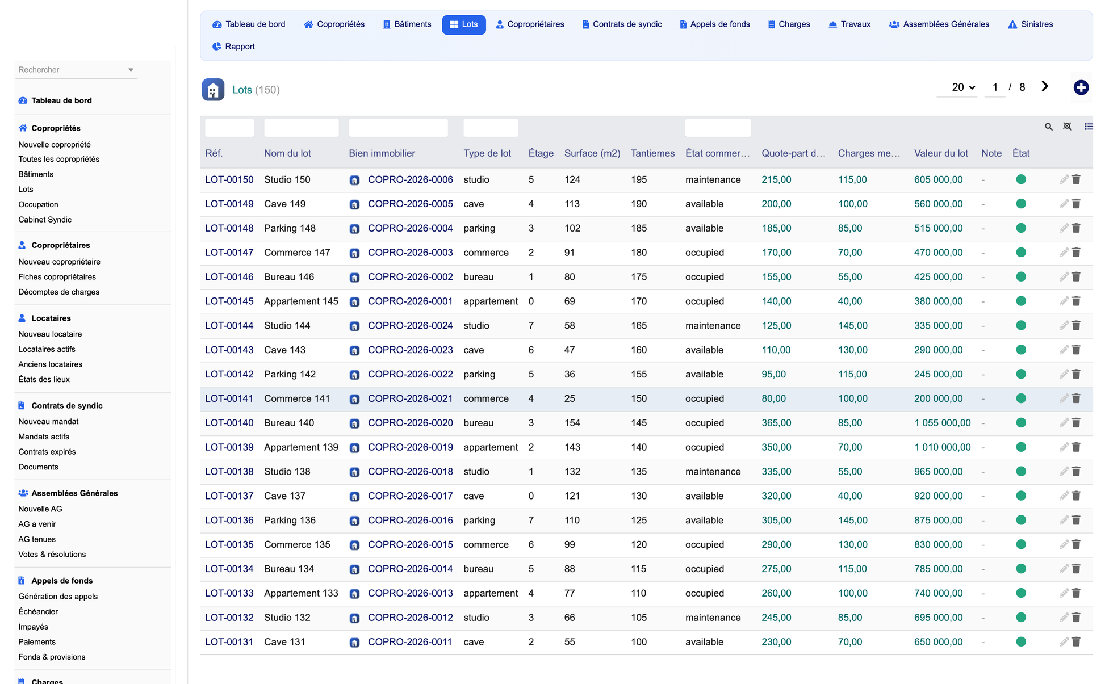1105x684 pixels.
Task: Open Assemblées Générales tab
Action: coord(939,24)
